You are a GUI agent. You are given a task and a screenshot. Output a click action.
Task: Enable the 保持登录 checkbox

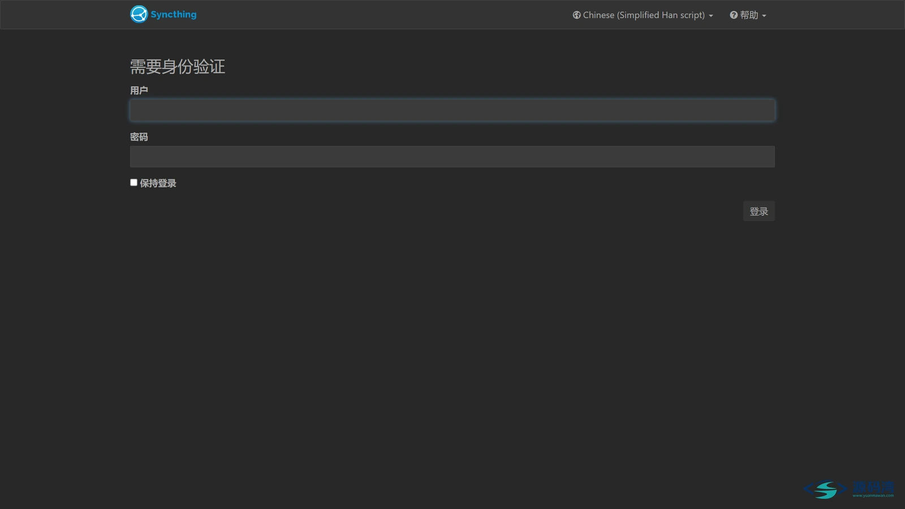133,183
